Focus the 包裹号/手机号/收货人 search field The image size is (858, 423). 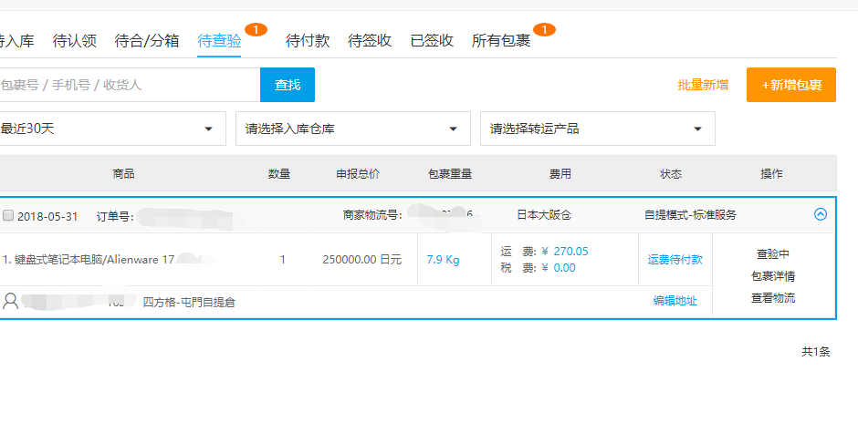pyautogui.click(x=129, y=85)
